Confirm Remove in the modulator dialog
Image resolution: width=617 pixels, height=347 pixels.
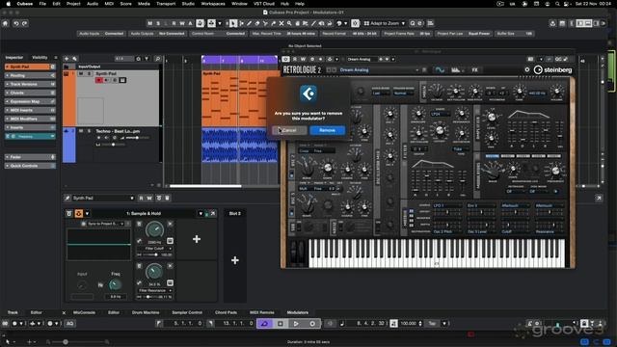[327, 130]
